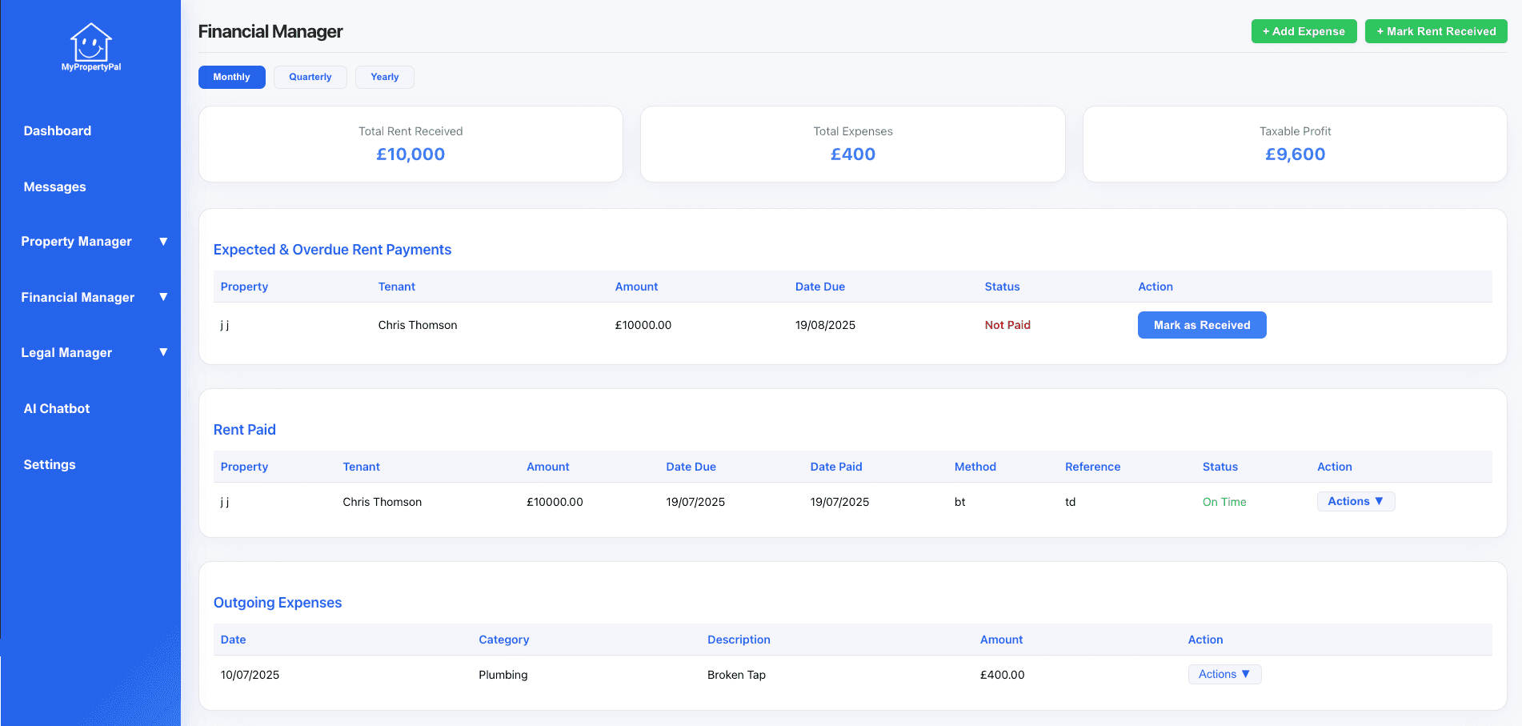Click the Add Expense button

1304,31
